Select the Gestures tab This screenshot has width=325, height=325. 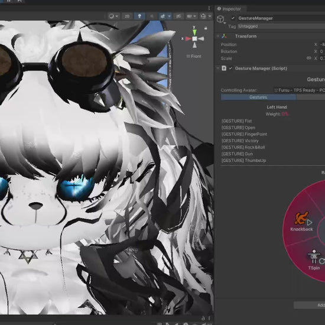[258, 97]
